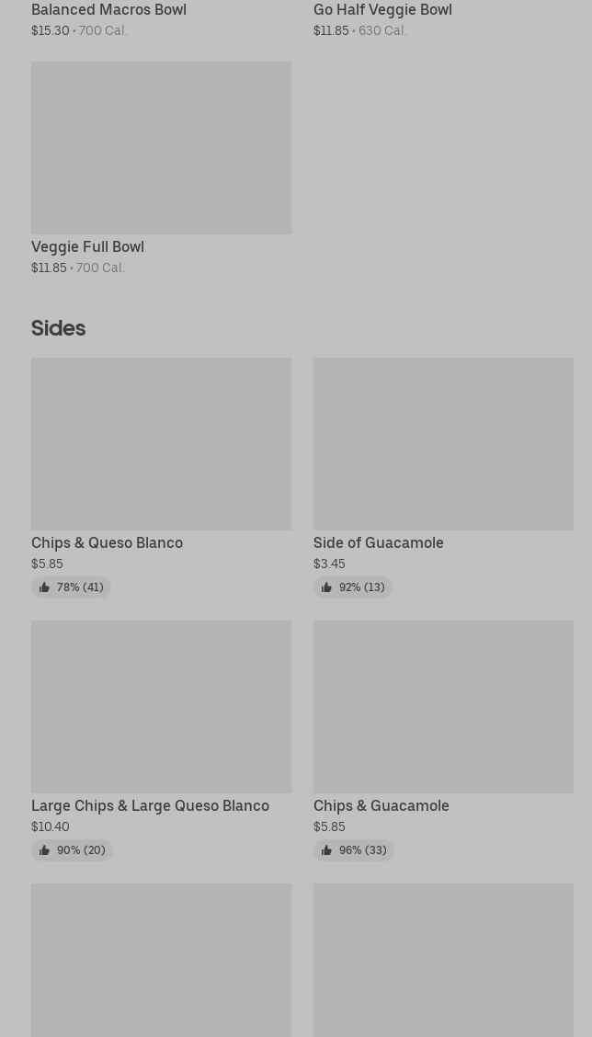This screenshot has height=1037, width=592.
Task: Open bottom-left unlabeled side item image
Action: [161, 961]
